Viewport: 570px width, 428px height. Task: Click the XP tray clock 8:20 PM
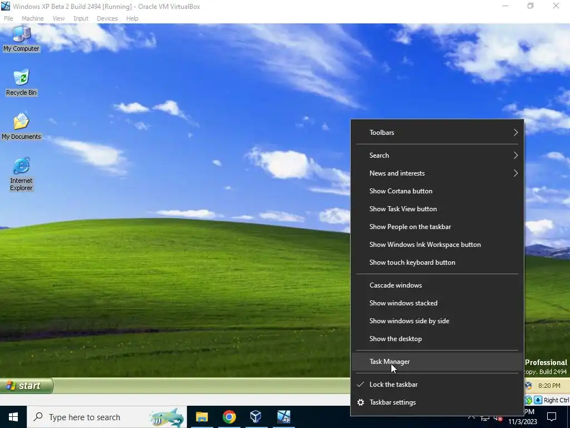(549, 386)
